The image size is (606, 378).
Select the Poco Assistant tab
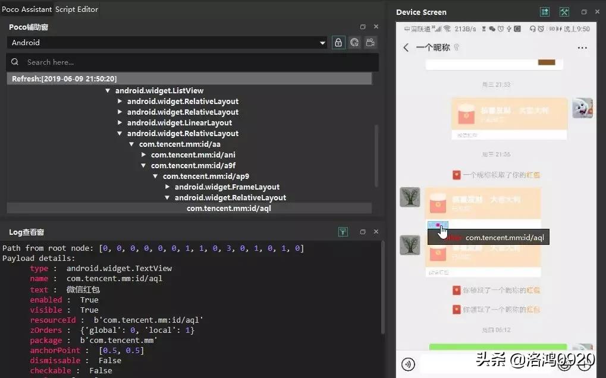(27, 9)
